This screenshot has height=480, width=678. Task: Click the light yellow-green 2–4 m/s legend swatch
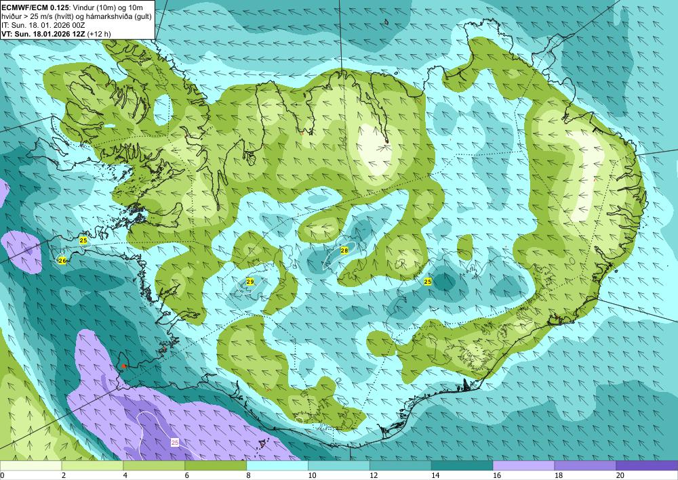tap(92, 466)
